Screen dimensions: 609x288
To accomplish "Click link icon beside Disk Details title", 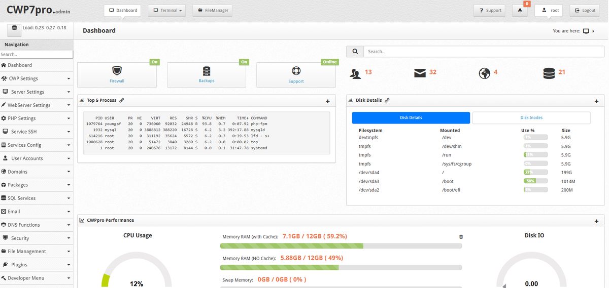I will pyautogui.click(x=387, y=100).
